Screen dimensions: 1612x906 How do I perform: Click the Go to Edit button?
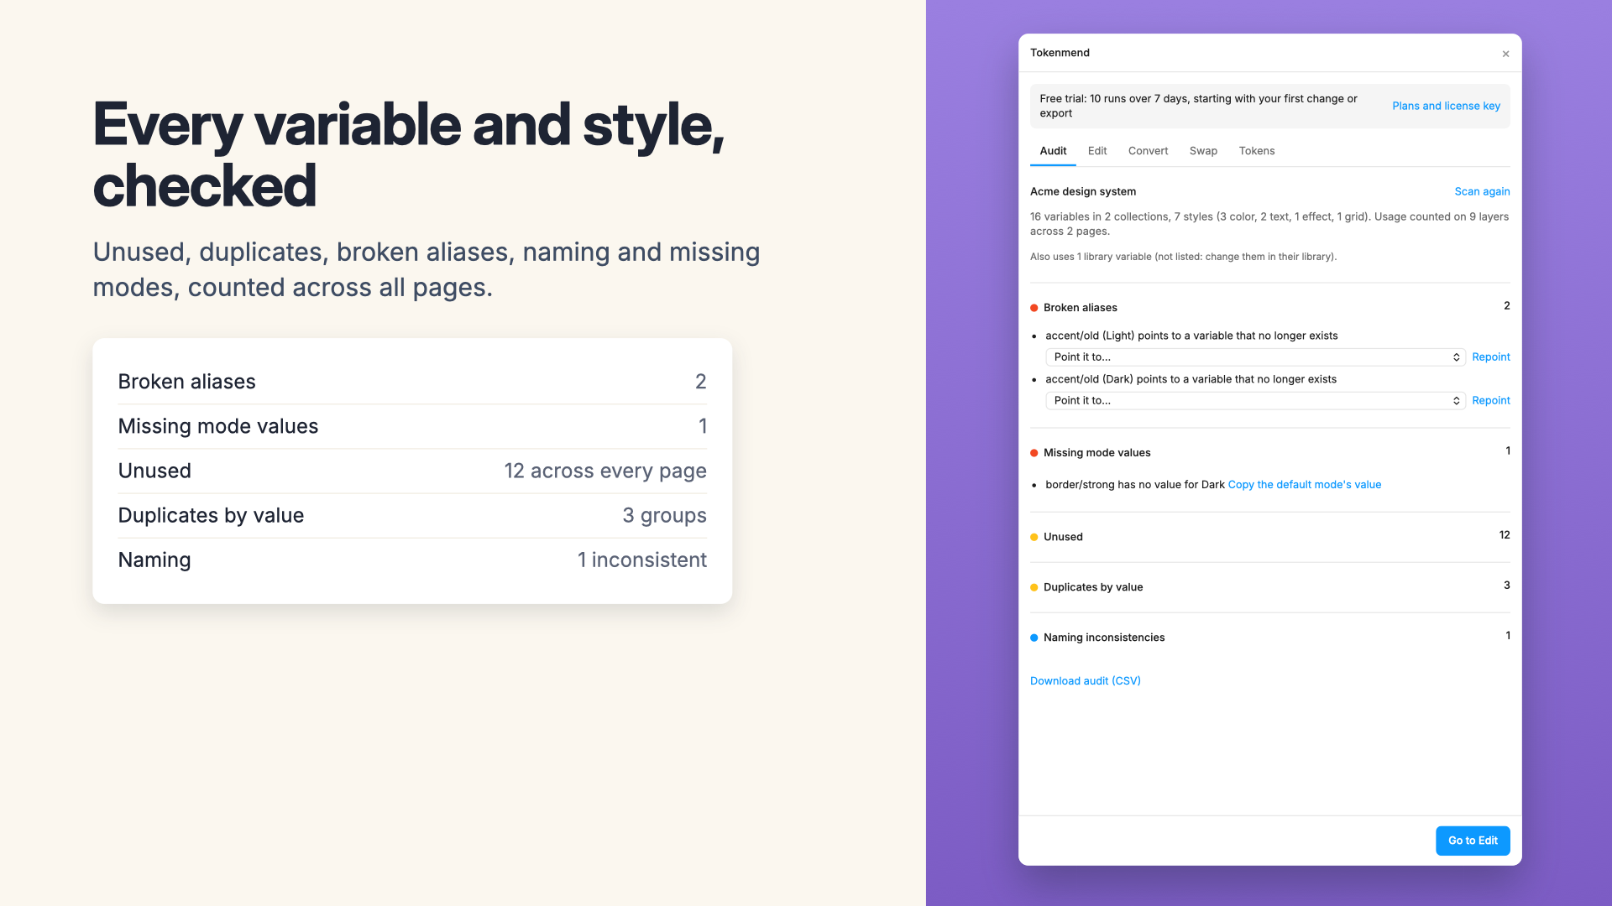tap(1473, 841)
